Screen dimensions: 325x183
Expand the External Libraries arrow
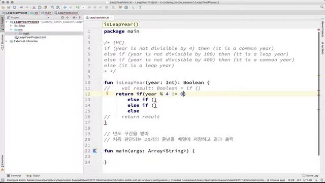7,41
